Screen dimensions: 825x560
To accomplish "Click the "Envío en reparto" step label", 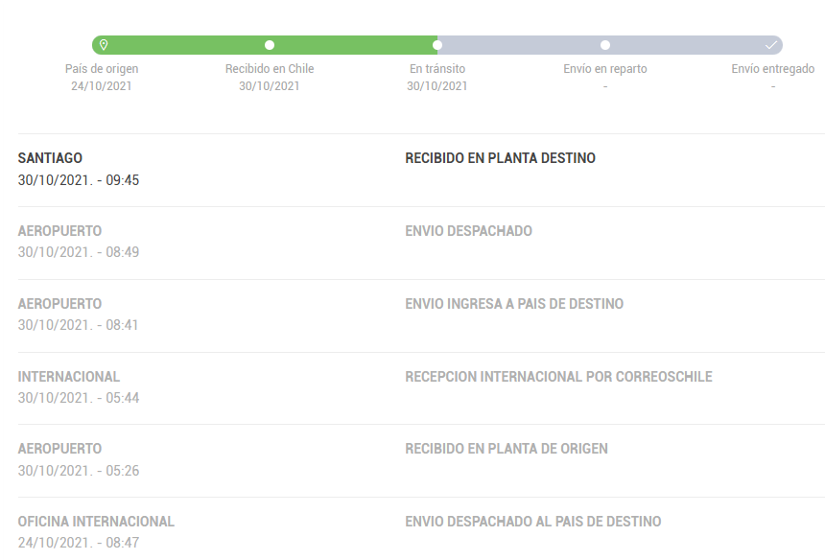I will tap(605, 69).
